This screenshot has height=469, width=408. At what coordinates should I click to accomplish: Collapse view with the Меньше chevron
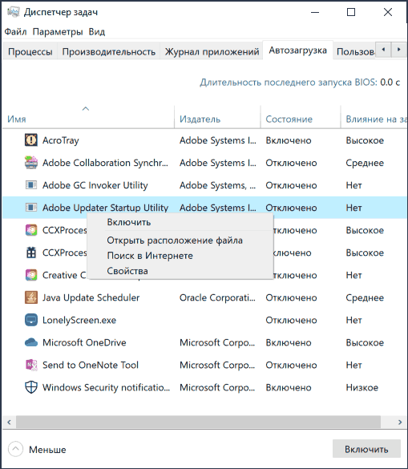(x=15, y=449)
